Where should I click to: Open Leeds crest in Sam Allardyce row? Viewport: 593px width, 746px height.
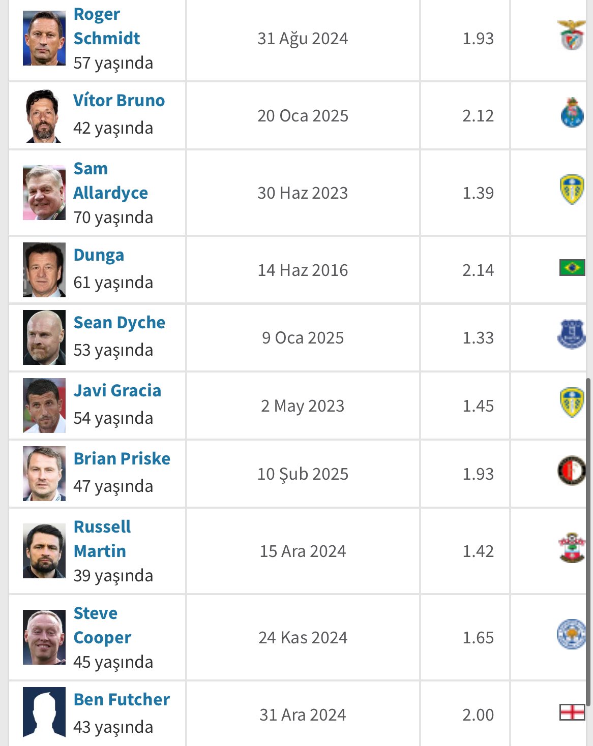[x=572, y=190]
